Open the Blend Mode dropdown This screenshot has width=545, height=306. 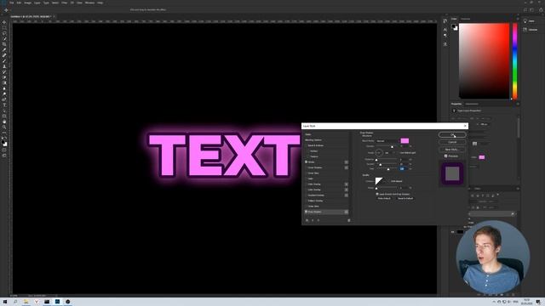[x=387, y=141]
